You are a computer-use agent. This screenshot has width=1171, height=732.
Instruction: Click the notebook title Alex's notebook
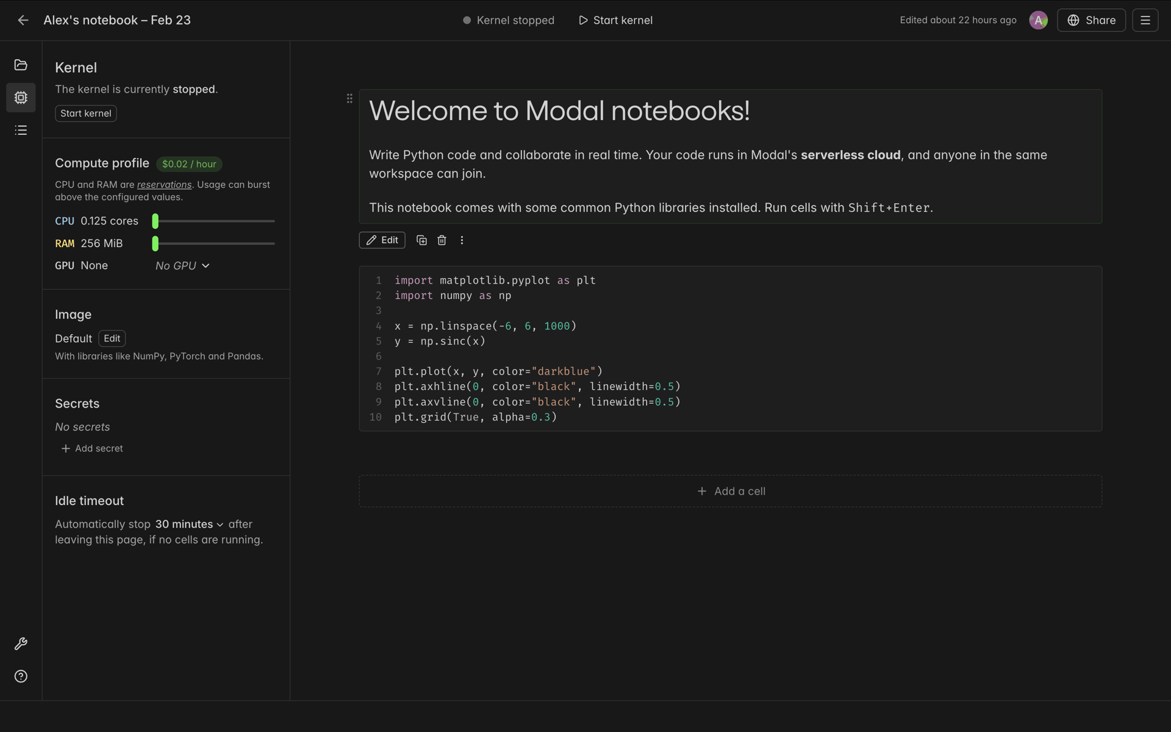click(117, 20)
